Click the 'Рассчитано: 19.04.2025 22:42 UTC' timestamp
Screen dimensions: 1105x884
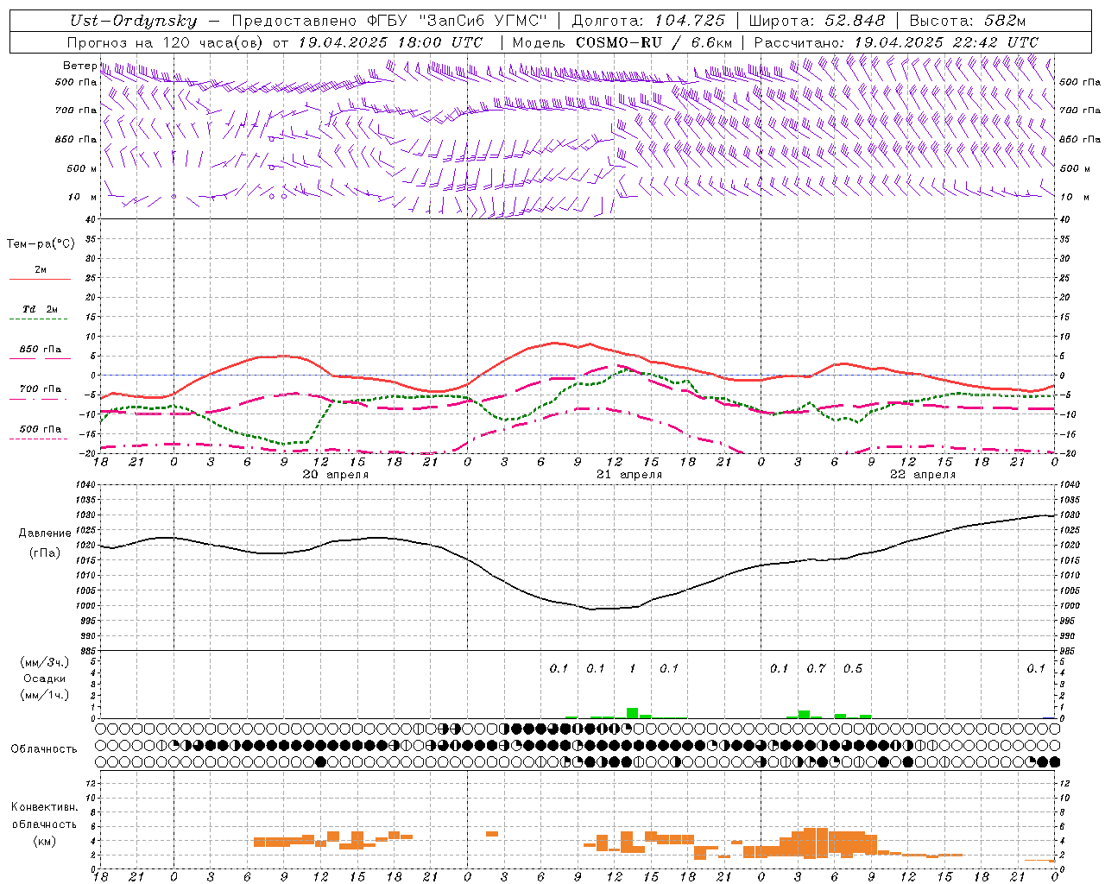pyautogui.click(x=896, y=42)
